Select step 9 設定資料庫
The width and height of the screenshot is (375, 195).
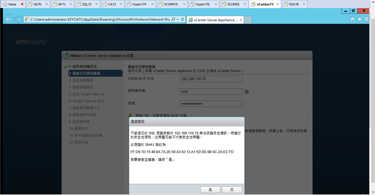(79, 121)
